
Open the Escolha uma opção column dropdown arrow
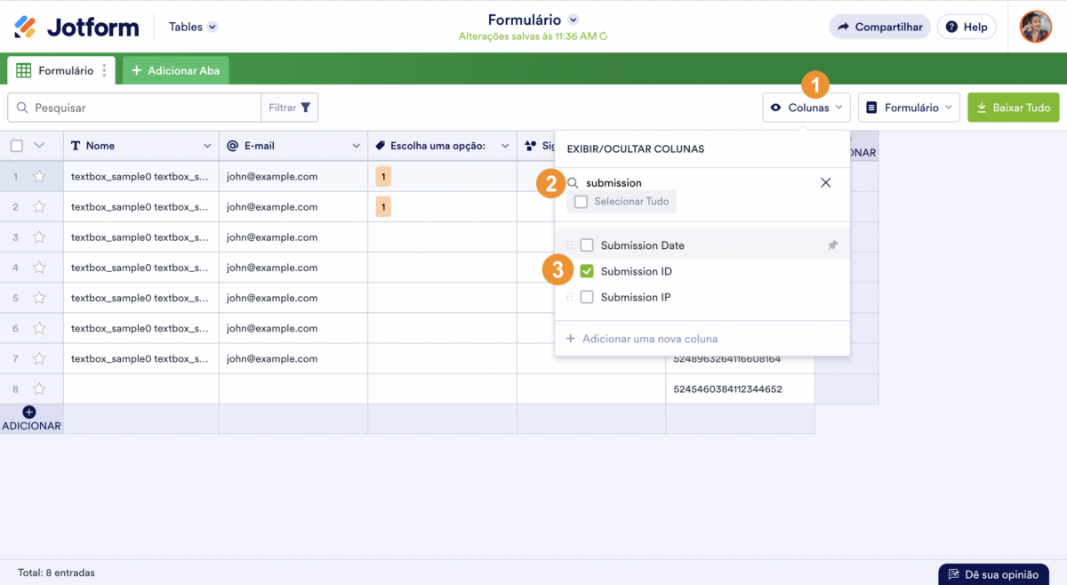click(504, 146)
